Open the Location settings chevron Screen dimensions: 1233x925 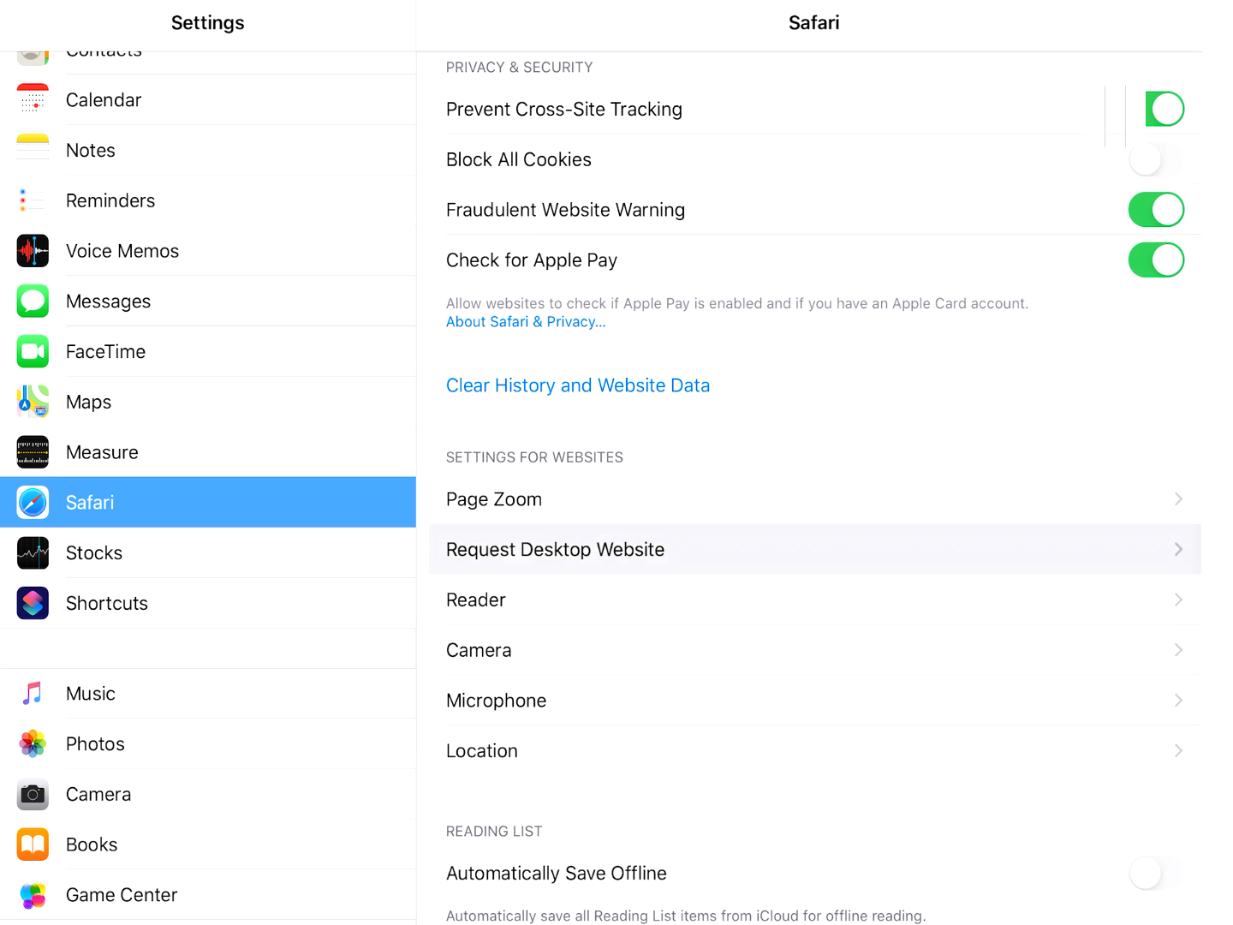pos(1178,751)
